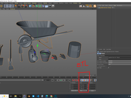
Task: Go to start of timeline
Action: (x=52, y=80)
